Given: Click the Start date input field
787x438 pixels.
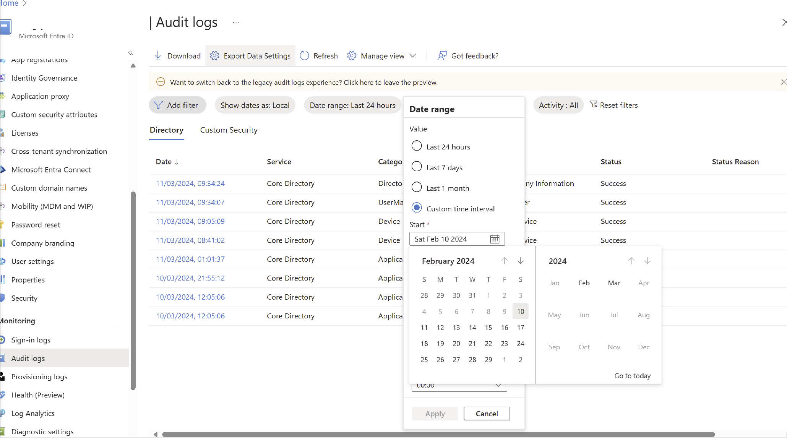Looking at the screenshot, I should (457, 239).
